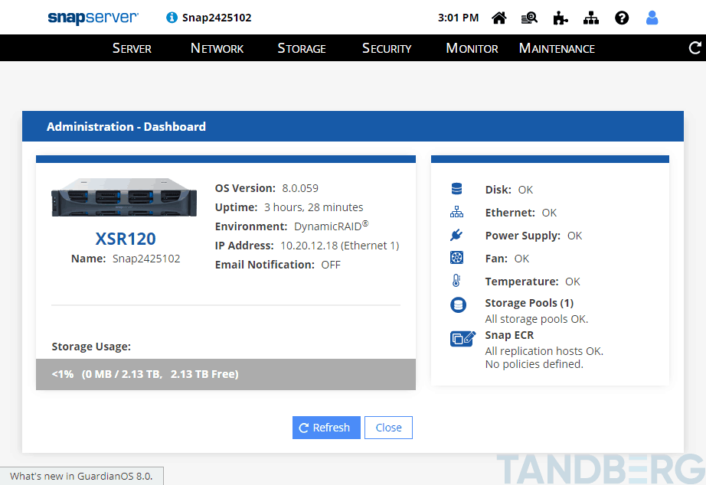The image size is (706, 485).
Task: Click the XSR120 server thumbnail image
Action: click(x=125, y=197)
